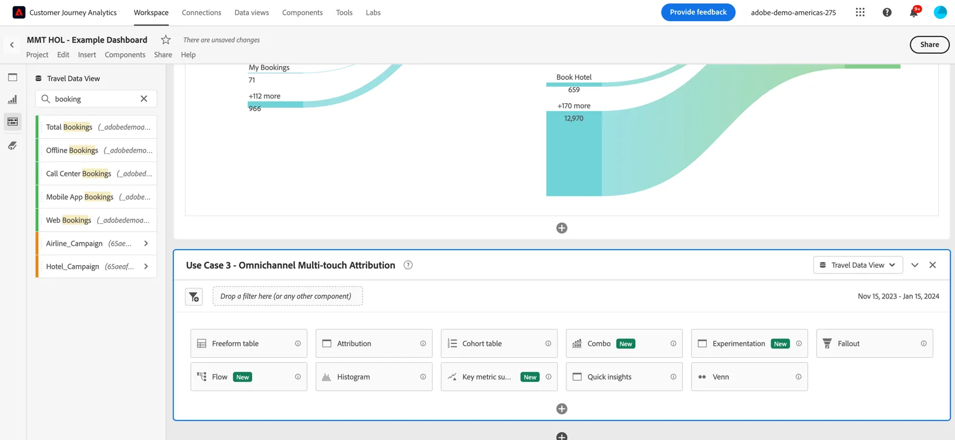Image resolution: width=955 pixels, height=440 pixels.
Task: Close the Use Case 3 panel
Action: (933, 265)
